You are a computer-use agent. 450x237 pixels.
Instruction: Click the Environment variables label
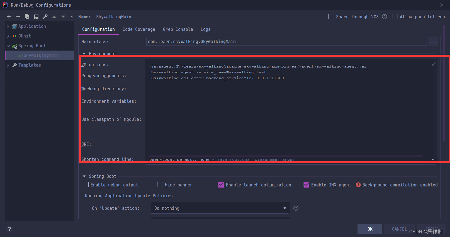coord(109,101)
